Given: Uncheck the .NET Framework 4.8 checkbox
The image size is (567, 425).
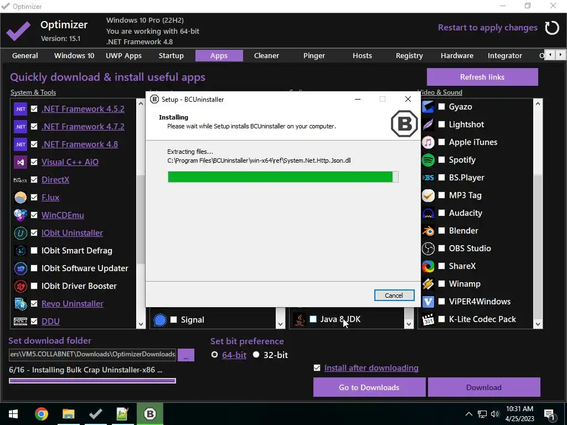Looking at the screenshot, I should [x=34, y=144].
